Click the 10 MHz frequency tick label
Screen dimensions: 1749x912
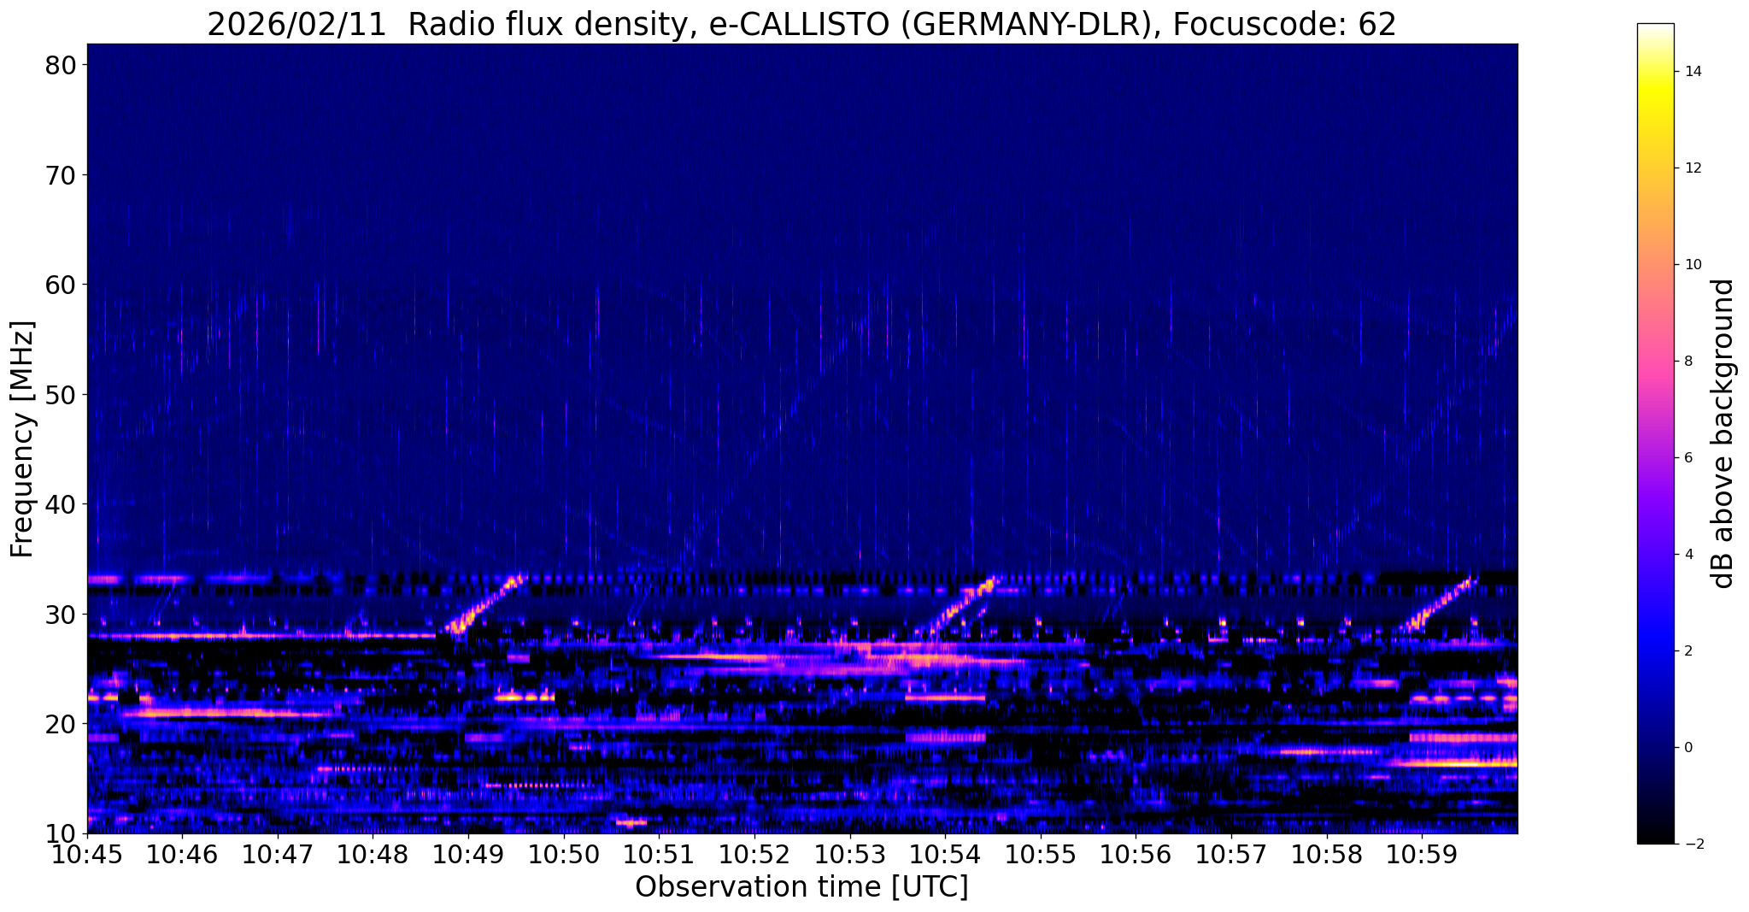coord(61,833)
